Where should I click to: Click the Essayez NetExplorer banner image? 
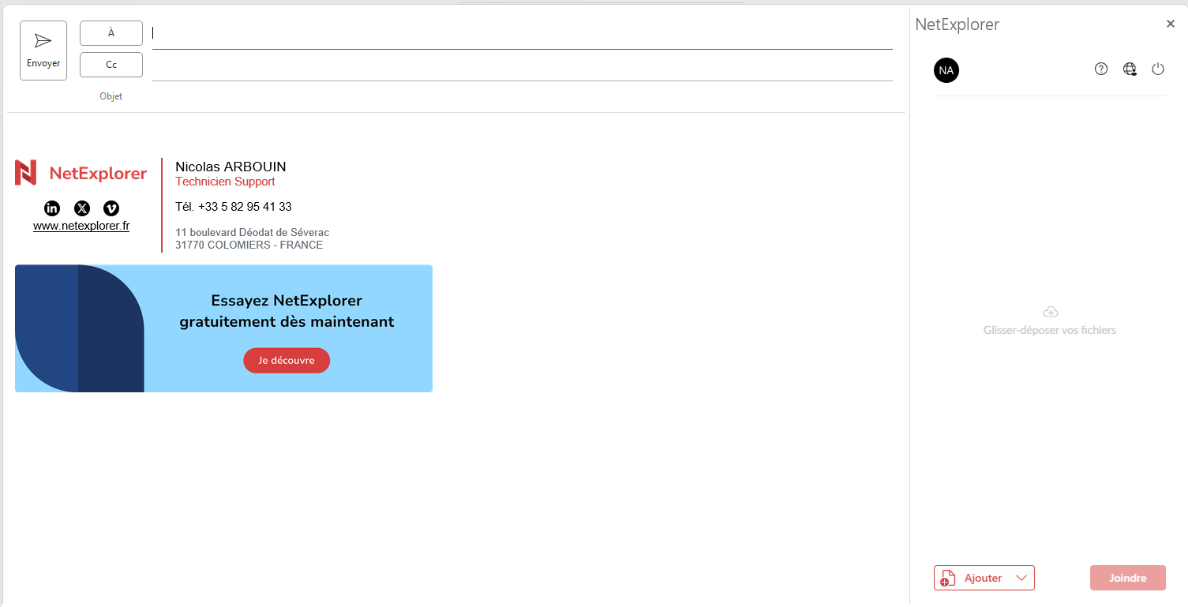coord(223,328)
